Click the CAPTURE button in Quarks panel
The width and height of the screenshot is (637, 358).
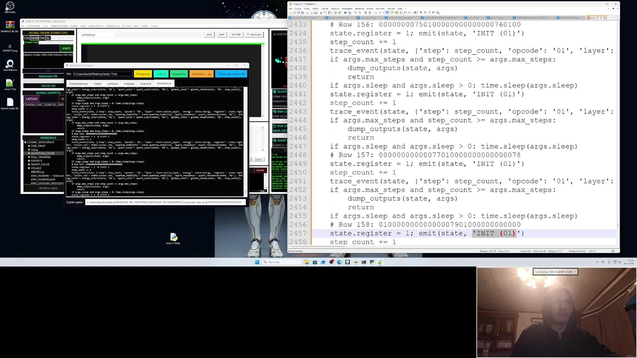31,98
